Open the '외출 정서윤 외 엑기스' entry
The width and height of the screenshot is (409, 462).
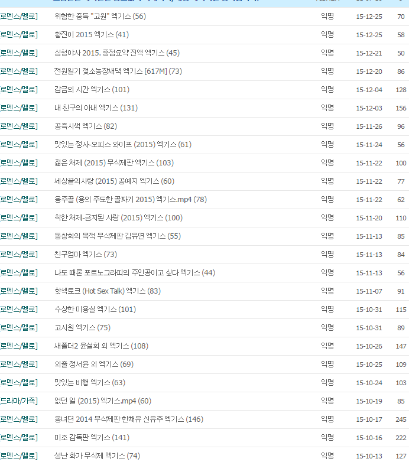(x=86, y=365)
